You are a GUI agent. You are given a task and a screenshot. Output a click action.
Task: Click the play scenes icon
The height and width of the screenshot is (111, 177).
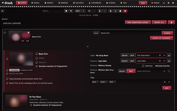pos(100,11)
